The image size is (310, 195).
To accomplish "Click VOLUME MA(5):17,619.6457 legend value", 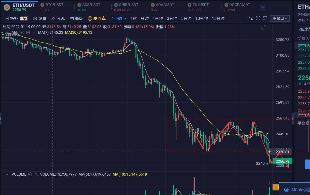I will (x=95, y=174).
